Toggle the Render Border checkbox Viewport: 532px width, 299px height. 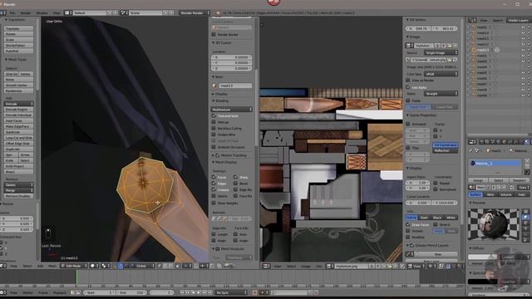click(x=214, y=35)
